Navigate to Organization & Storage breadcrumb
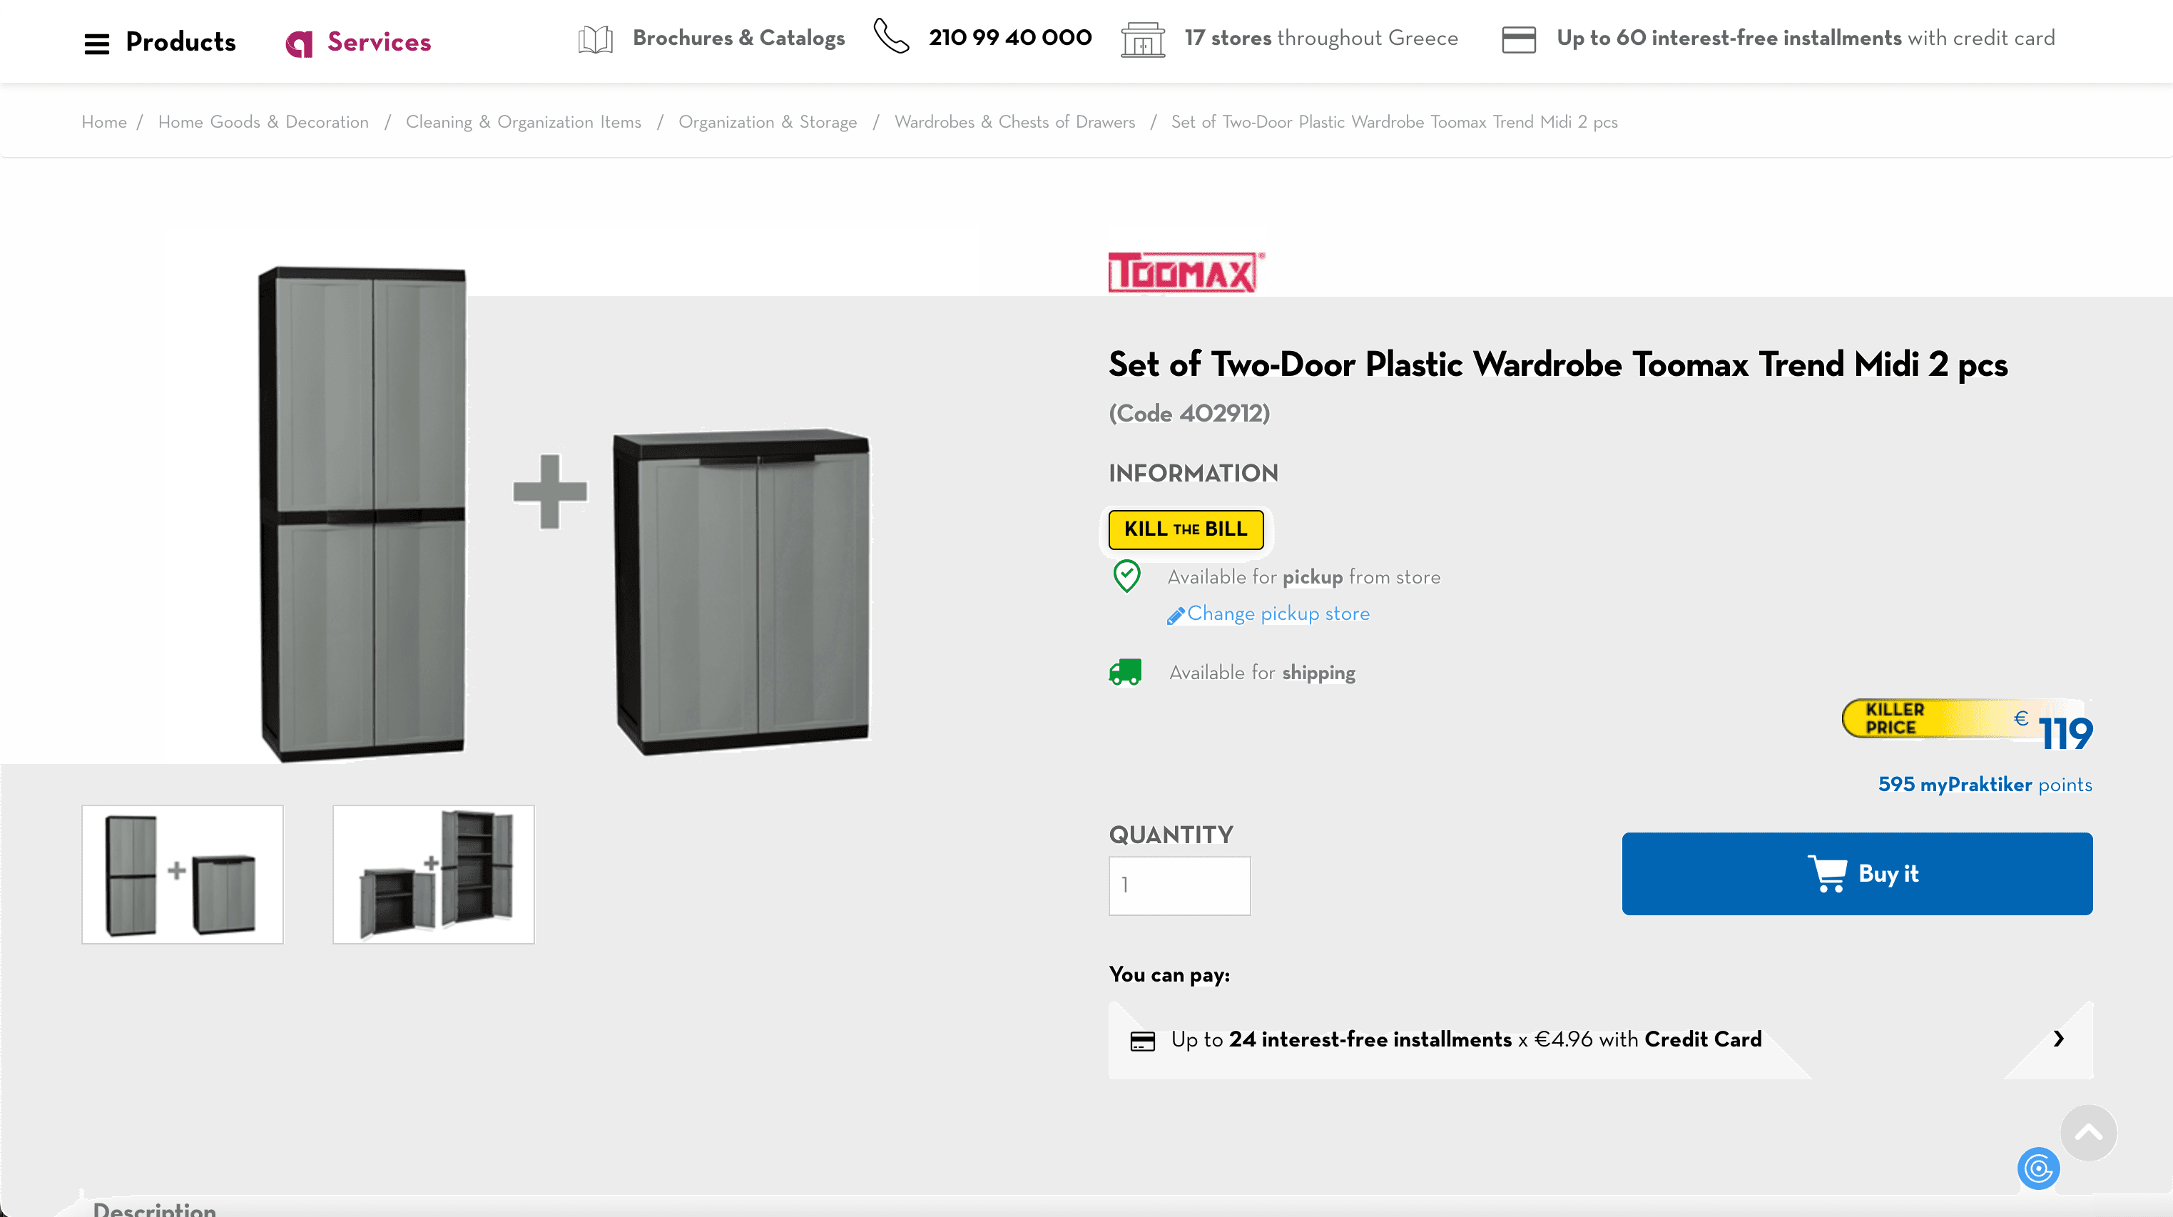This screenshot has height=1217, width=2173. [767, 122]
